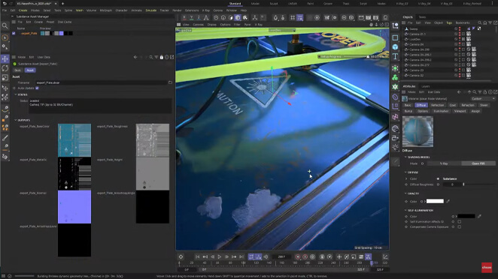498x279 pixels.
Task: Click the folder icon beside Filename field
Action: [170, 82]
